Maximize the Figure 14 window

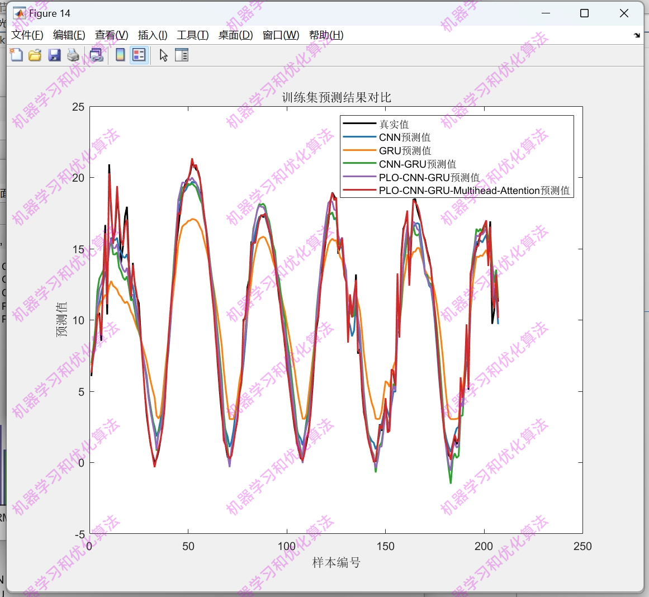pos(584,13)
